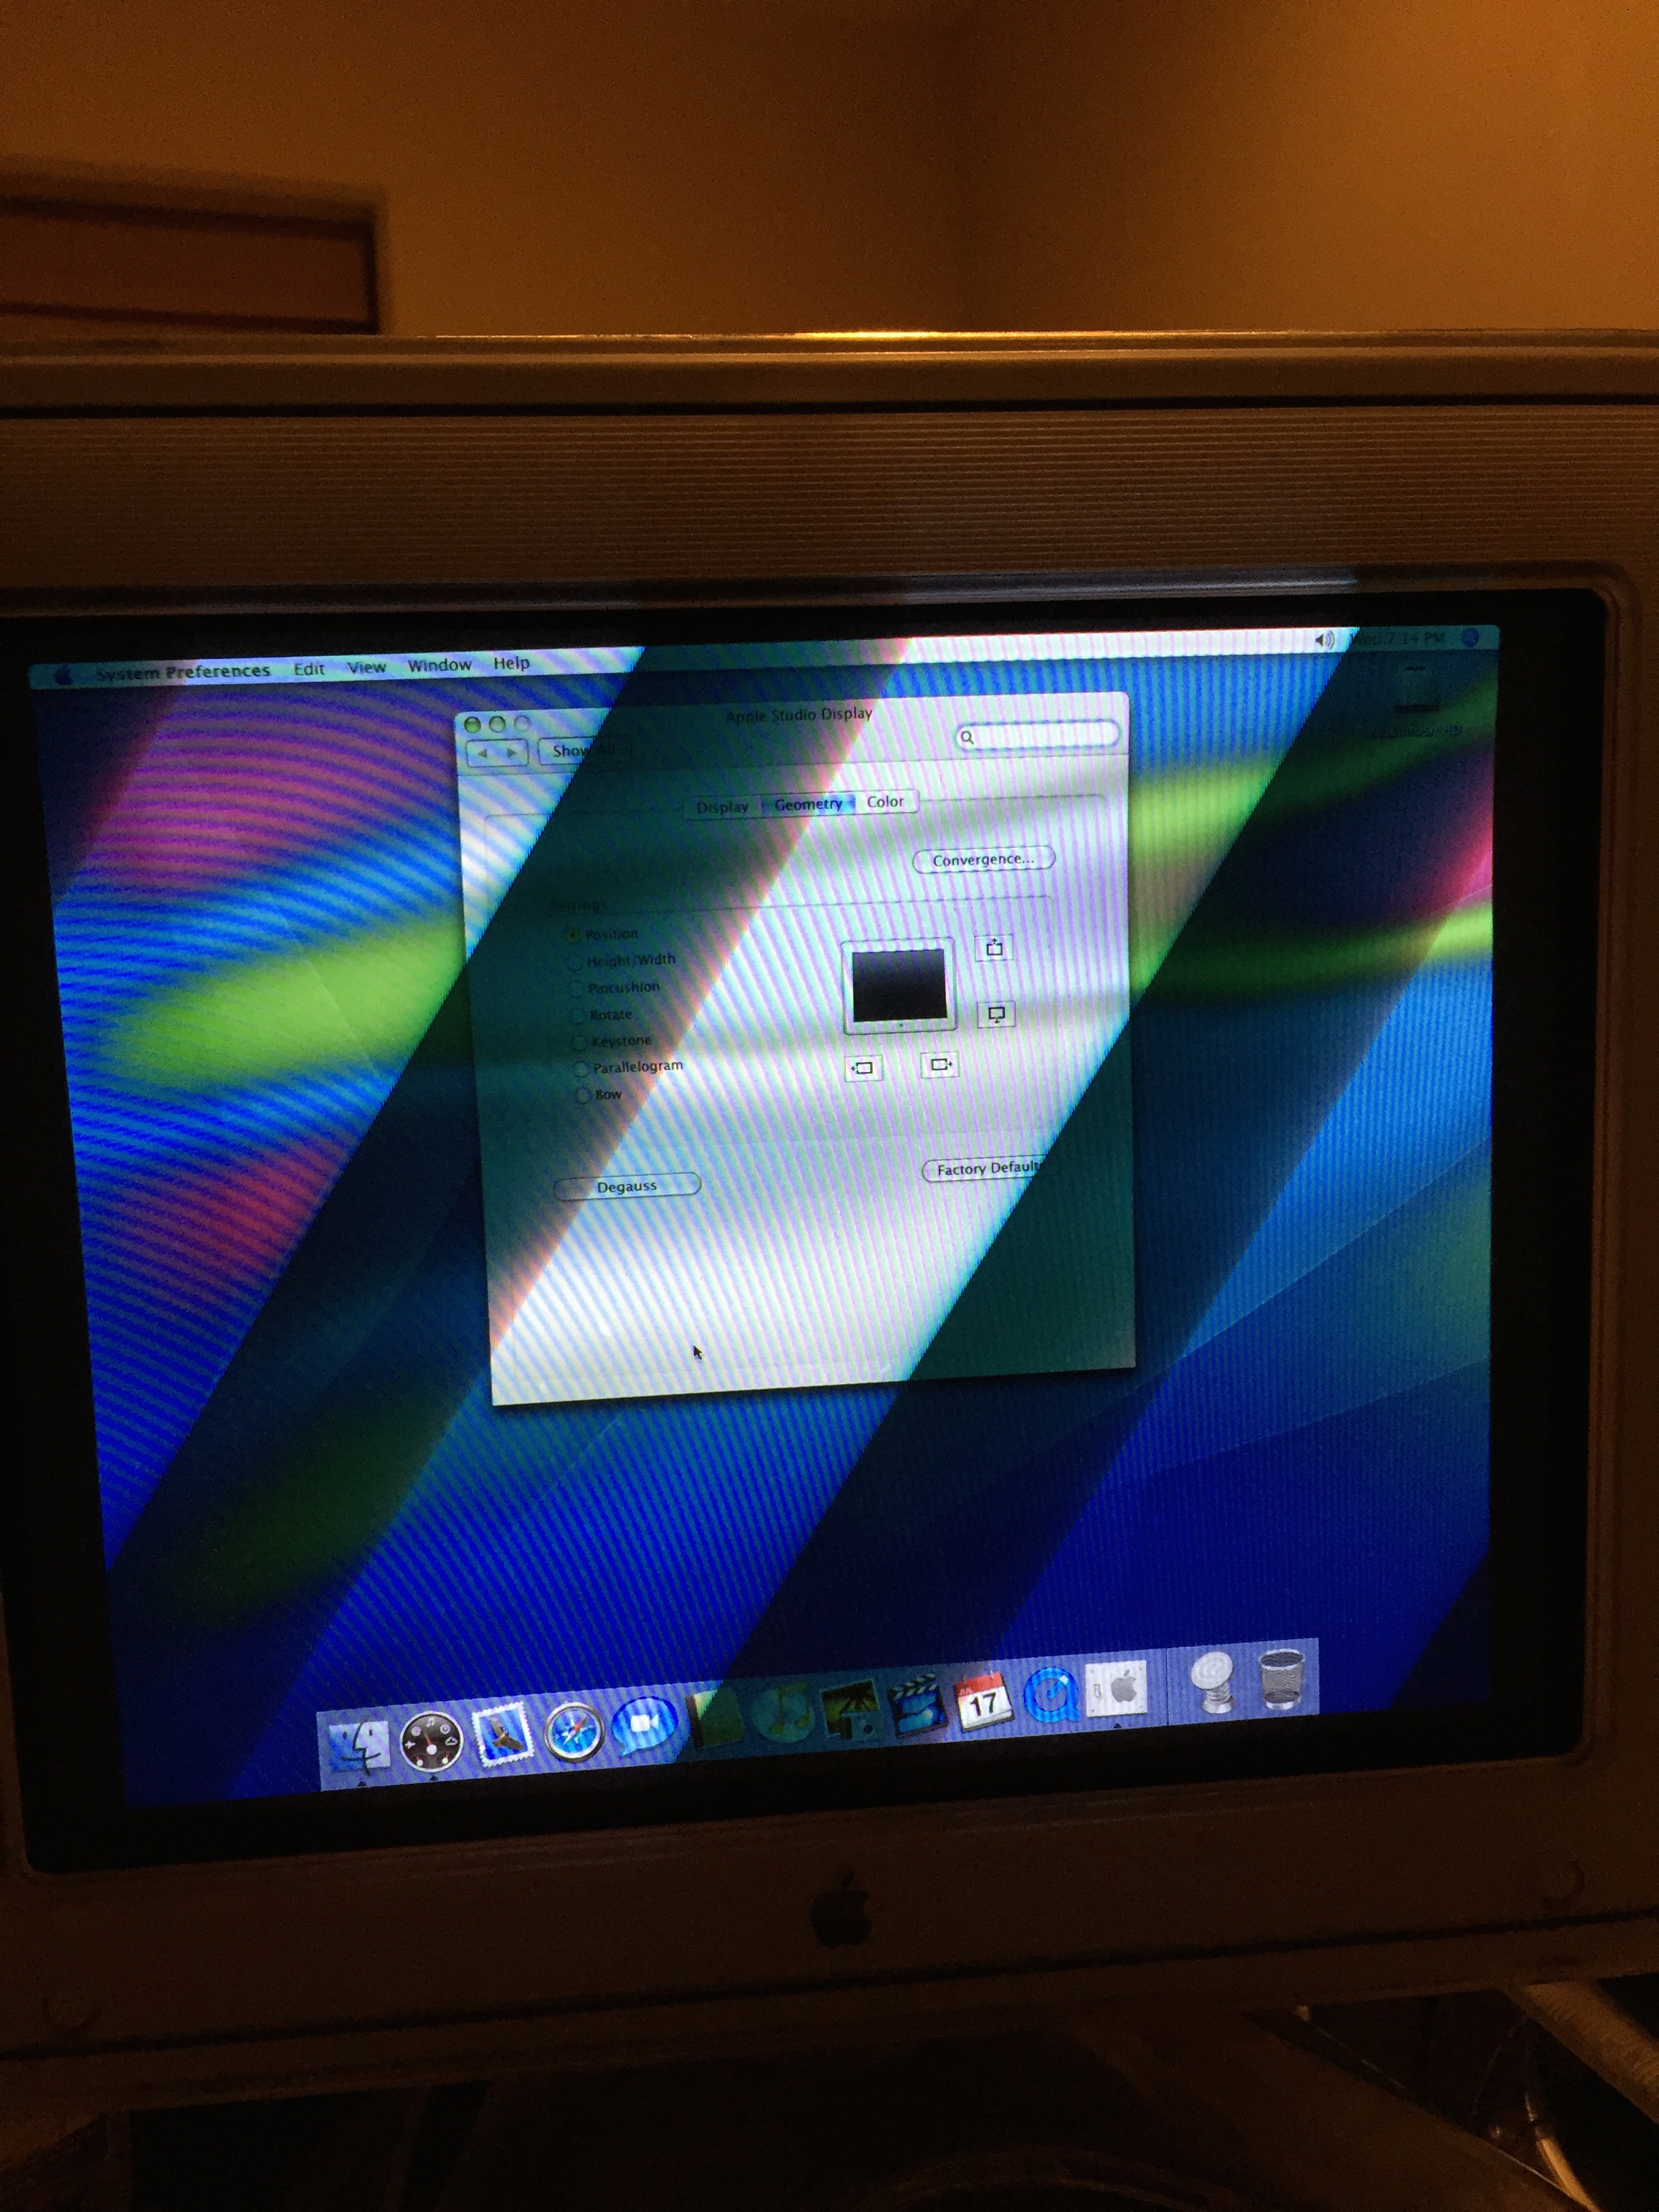Select the Rotate radio button
Image resolution: width=1659 pixels, height=2212 pixels.
click(x=578, y=1016)
